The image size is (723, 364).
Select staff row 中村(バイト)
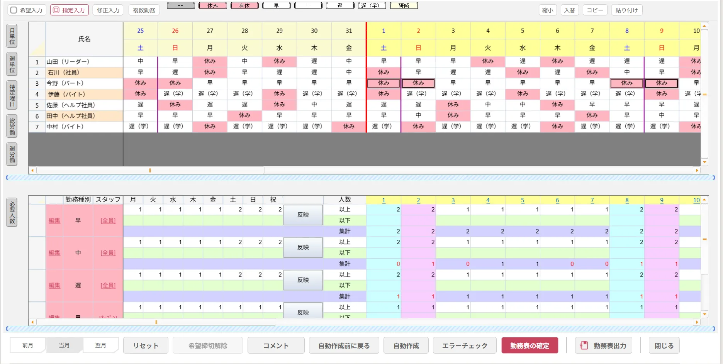(x=84, y=127)
